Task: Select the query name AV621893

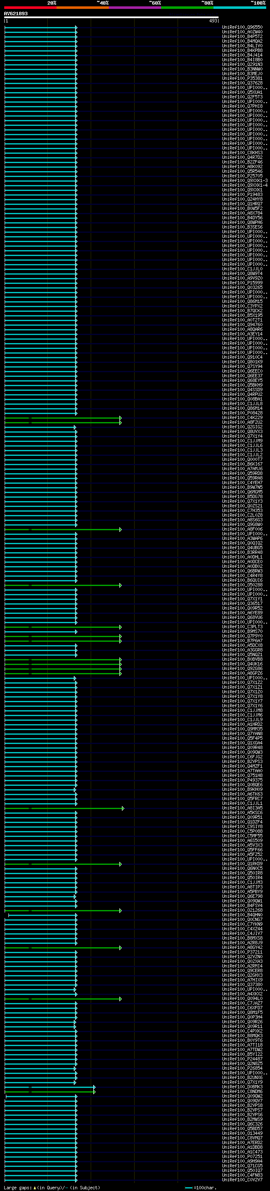Action: [16, 14]
